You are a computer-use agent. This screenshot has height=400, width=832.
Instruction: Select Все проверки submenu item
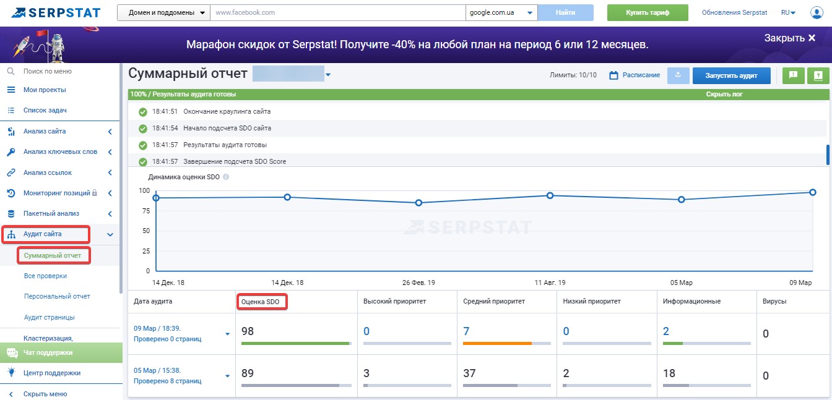[45, 276]
